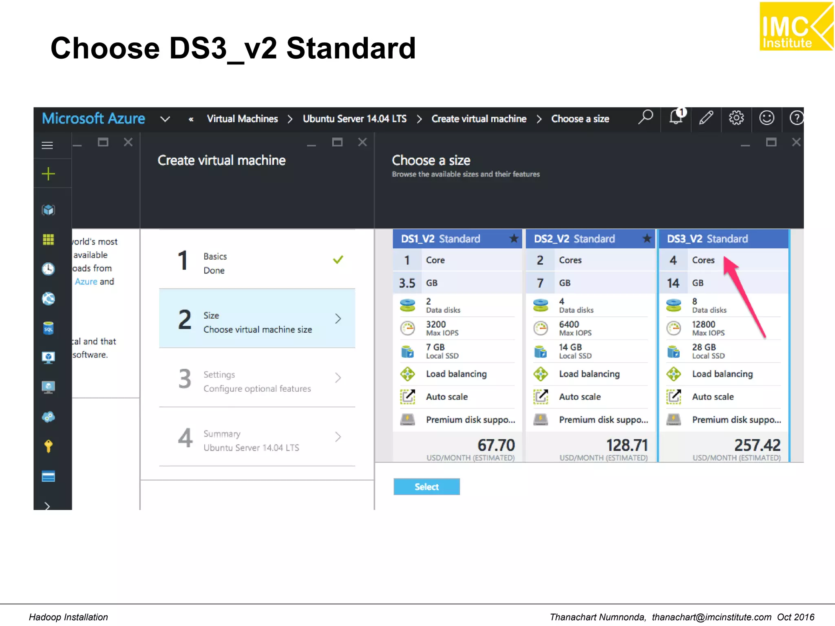Click '2 Cores' row in DS2_V2 card
835x626 pixels.
pyautogui.click(x=590, y=260)
